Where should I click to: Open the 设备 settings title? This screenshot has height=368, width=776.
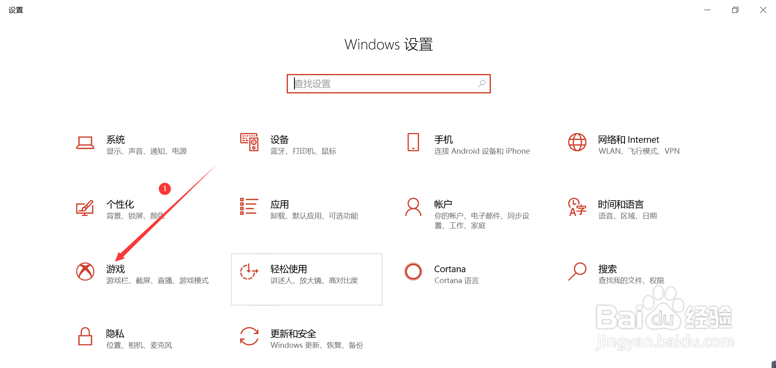tap(279, 140)
